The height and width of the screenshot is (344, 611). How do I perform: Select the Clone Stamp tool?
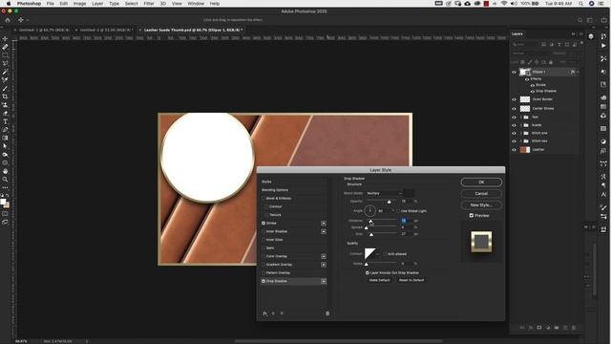(x=5, y=105)
